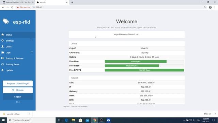Click the Uptime value text
218x123 pixels.
click(144, 57)
